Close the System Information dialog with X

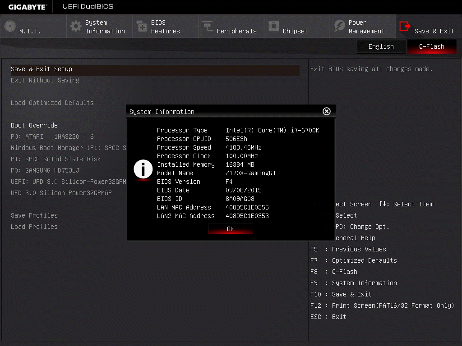pyautogui.click(x=327, y=111)
